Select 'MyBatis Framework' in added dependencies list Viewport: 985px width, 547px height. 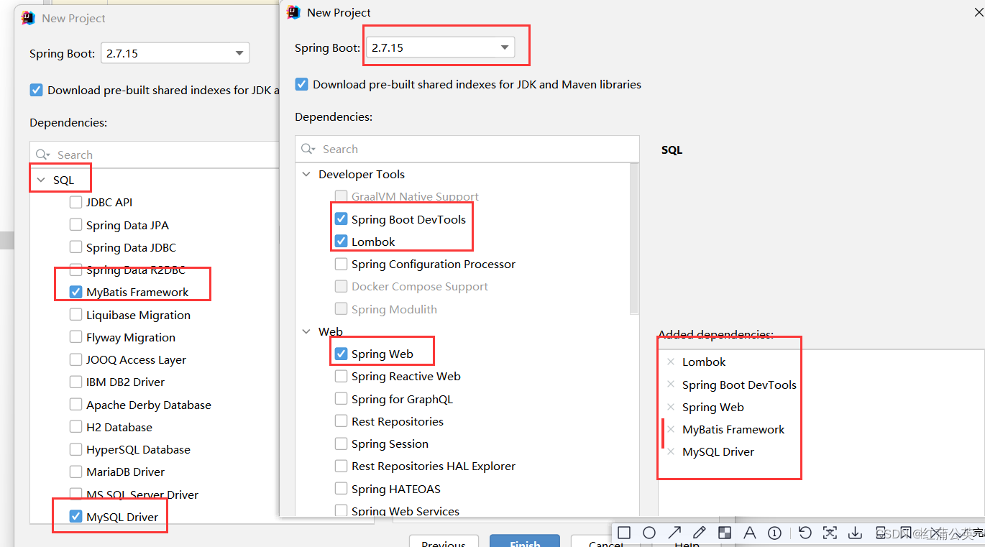pos(733,429)
